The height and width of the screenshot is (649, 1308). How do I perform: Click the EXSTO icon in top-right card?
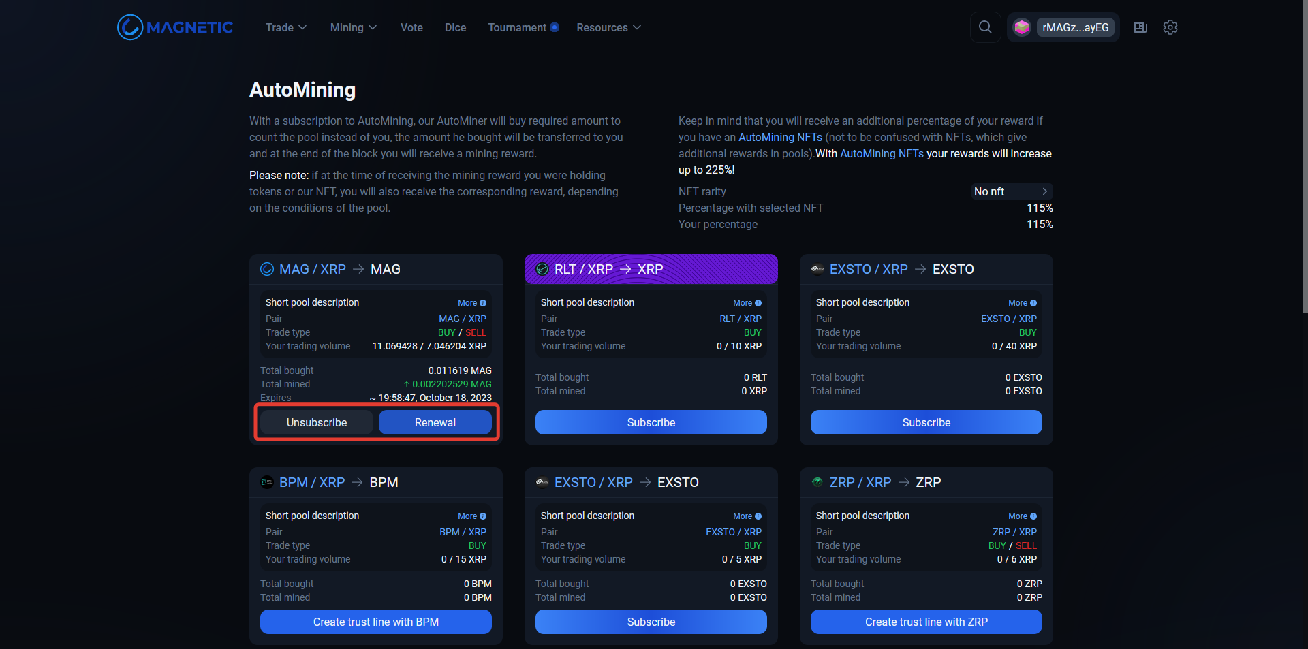tap(817, 269)
